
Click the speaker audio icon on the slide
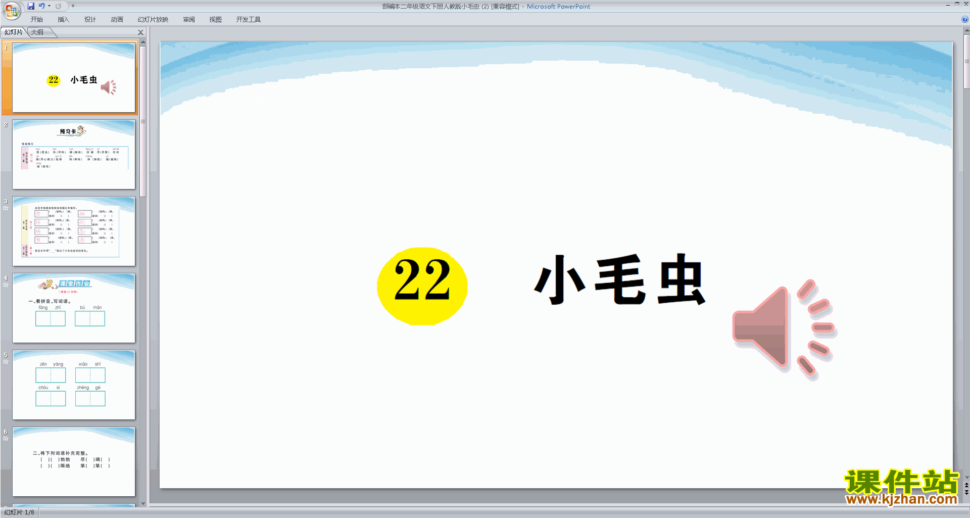[x=784, y=329]
